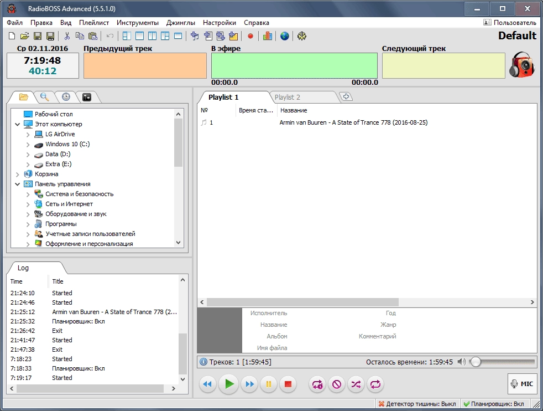Expand the Windows 10 (C:) drive

[28, 144]
